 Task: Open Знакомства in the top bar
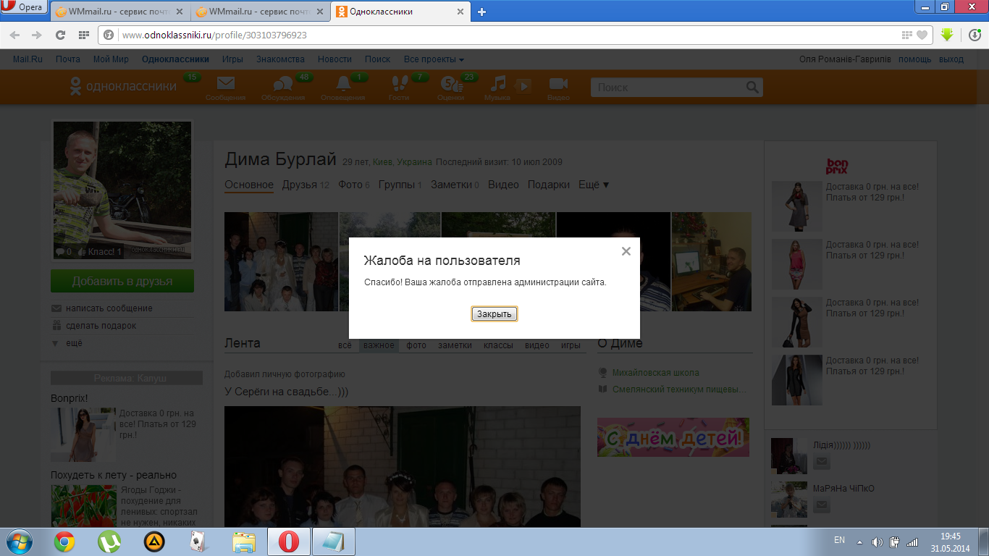pos(280,59)
